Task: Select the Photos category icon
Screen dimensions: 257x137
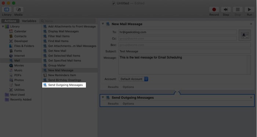Action: coord(11,80)
